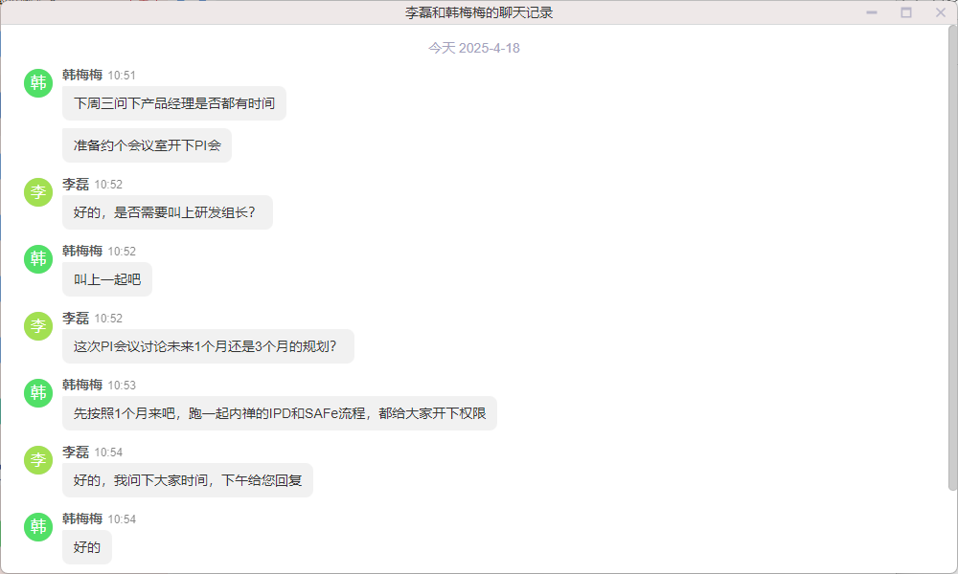Click 韩梅梅's avatar beside the last 好的 message
Viewport: 958px width, 574px height.
(x=38, y=527)
